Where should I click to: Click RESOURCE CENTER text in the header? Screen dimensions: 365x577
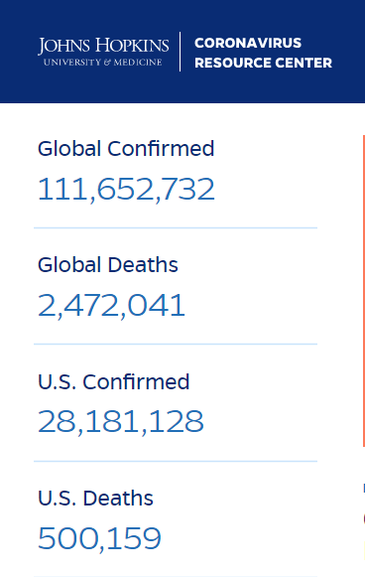tap(263, 63)
